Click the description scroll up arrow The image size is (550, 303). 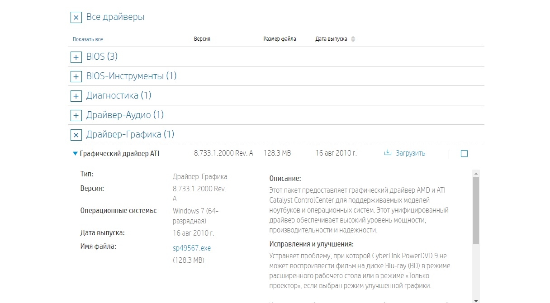[476, 173]
